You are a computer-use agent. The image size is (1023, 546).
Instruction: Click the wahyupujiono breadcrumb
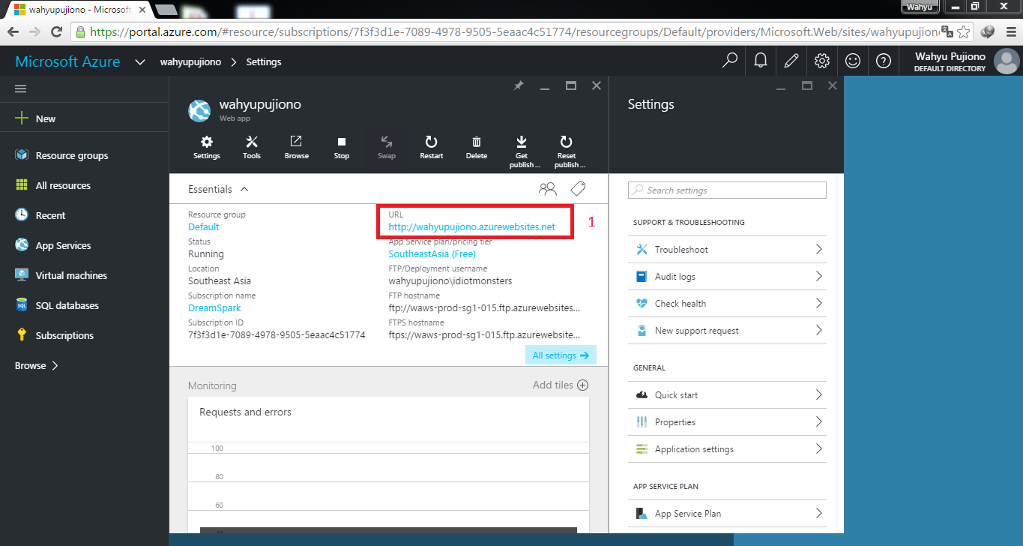coord(190,62)
